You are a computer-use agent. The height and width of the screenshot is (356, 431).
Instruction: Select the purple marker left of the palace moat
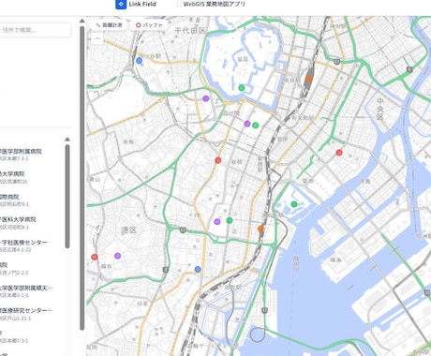tap(205, 98)
